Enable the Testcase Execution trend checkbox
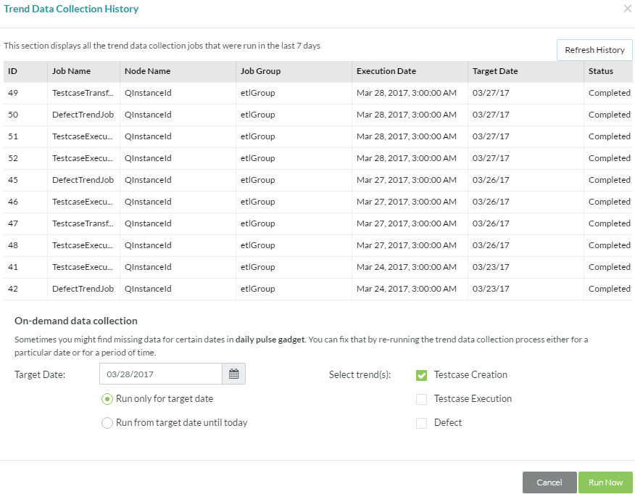The width and height of the screenshot is (635, 497). click(421, 399)
